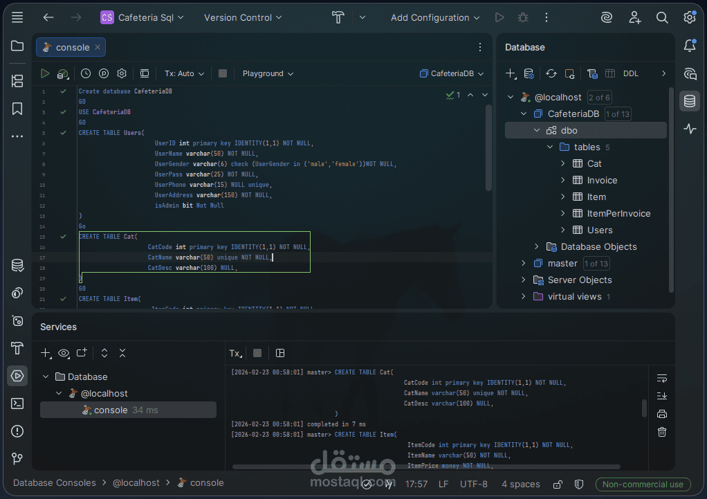Refresh the database tree
707x499 pixels.
[551, 73]
